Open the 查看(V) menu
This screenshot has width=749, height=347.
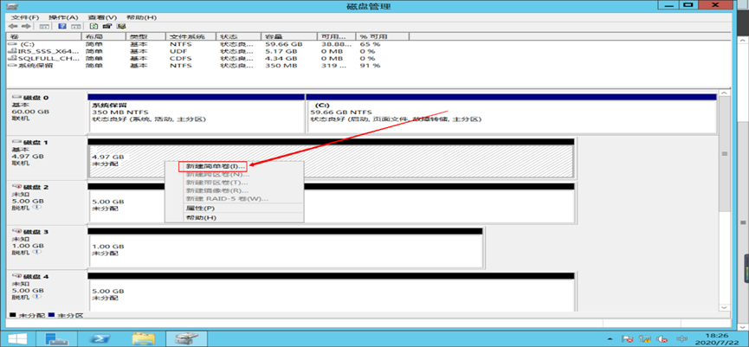(x=102, y=17)
